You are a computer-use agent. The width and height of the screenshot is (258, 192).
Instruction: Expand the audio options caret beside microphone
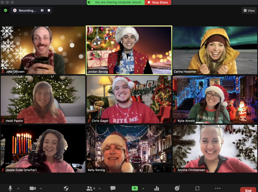coord(18,188)
